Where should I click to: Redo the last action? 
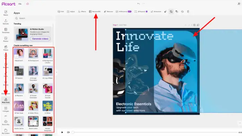[144, 3]
